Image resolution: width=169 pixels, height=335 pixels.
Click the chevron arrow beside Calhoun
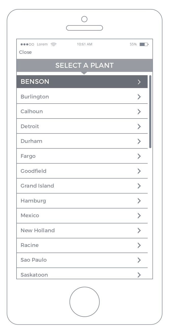tap(139, 111)
